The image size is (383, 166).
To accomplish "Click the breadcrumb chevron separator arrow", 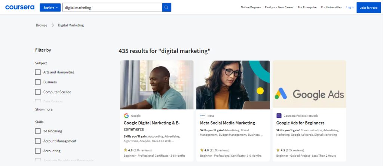I will click(x=53, y=25).
